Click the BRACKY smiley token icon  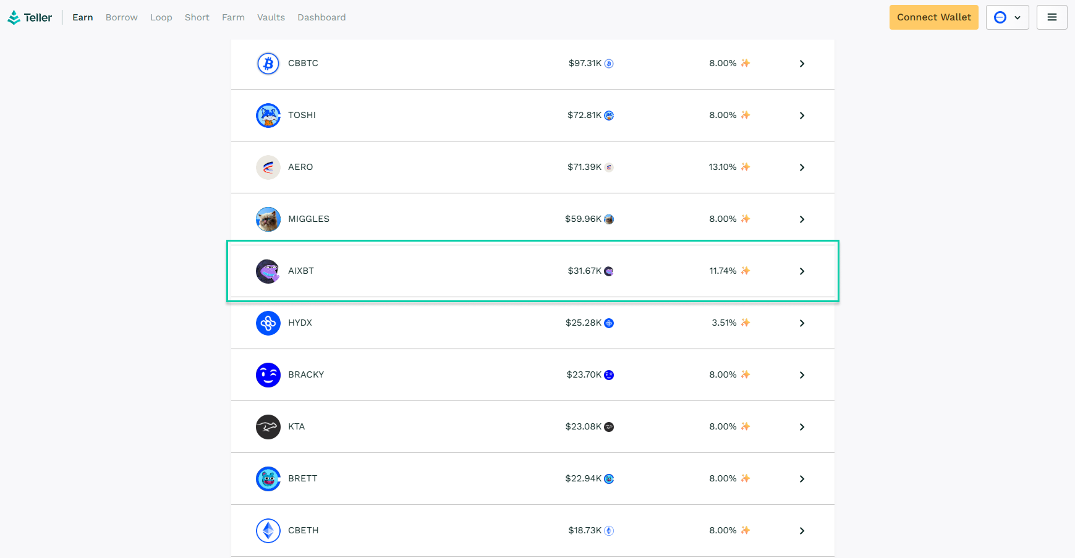(268, 375)
